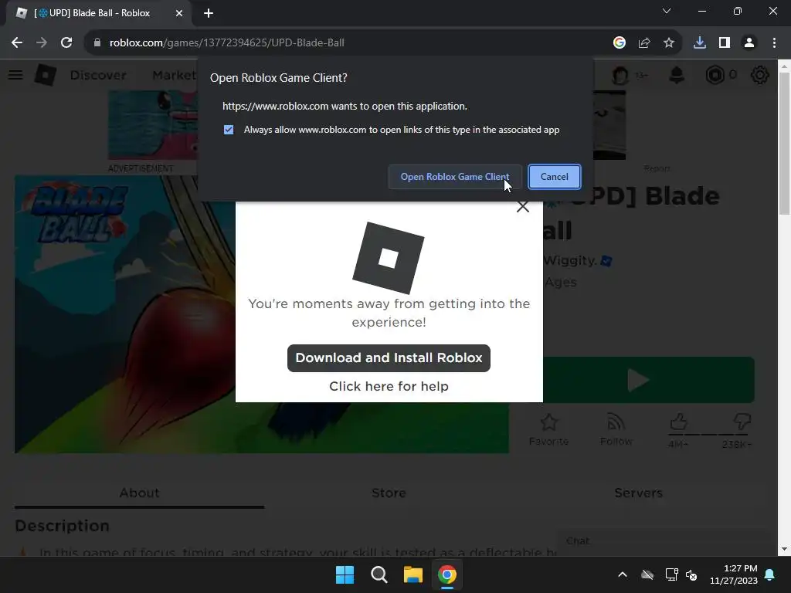Image resolution: width=791 pixels, height=593 pixels.
Task: Open the Roblox hamburger navigation menu
Action: [15, 75]
